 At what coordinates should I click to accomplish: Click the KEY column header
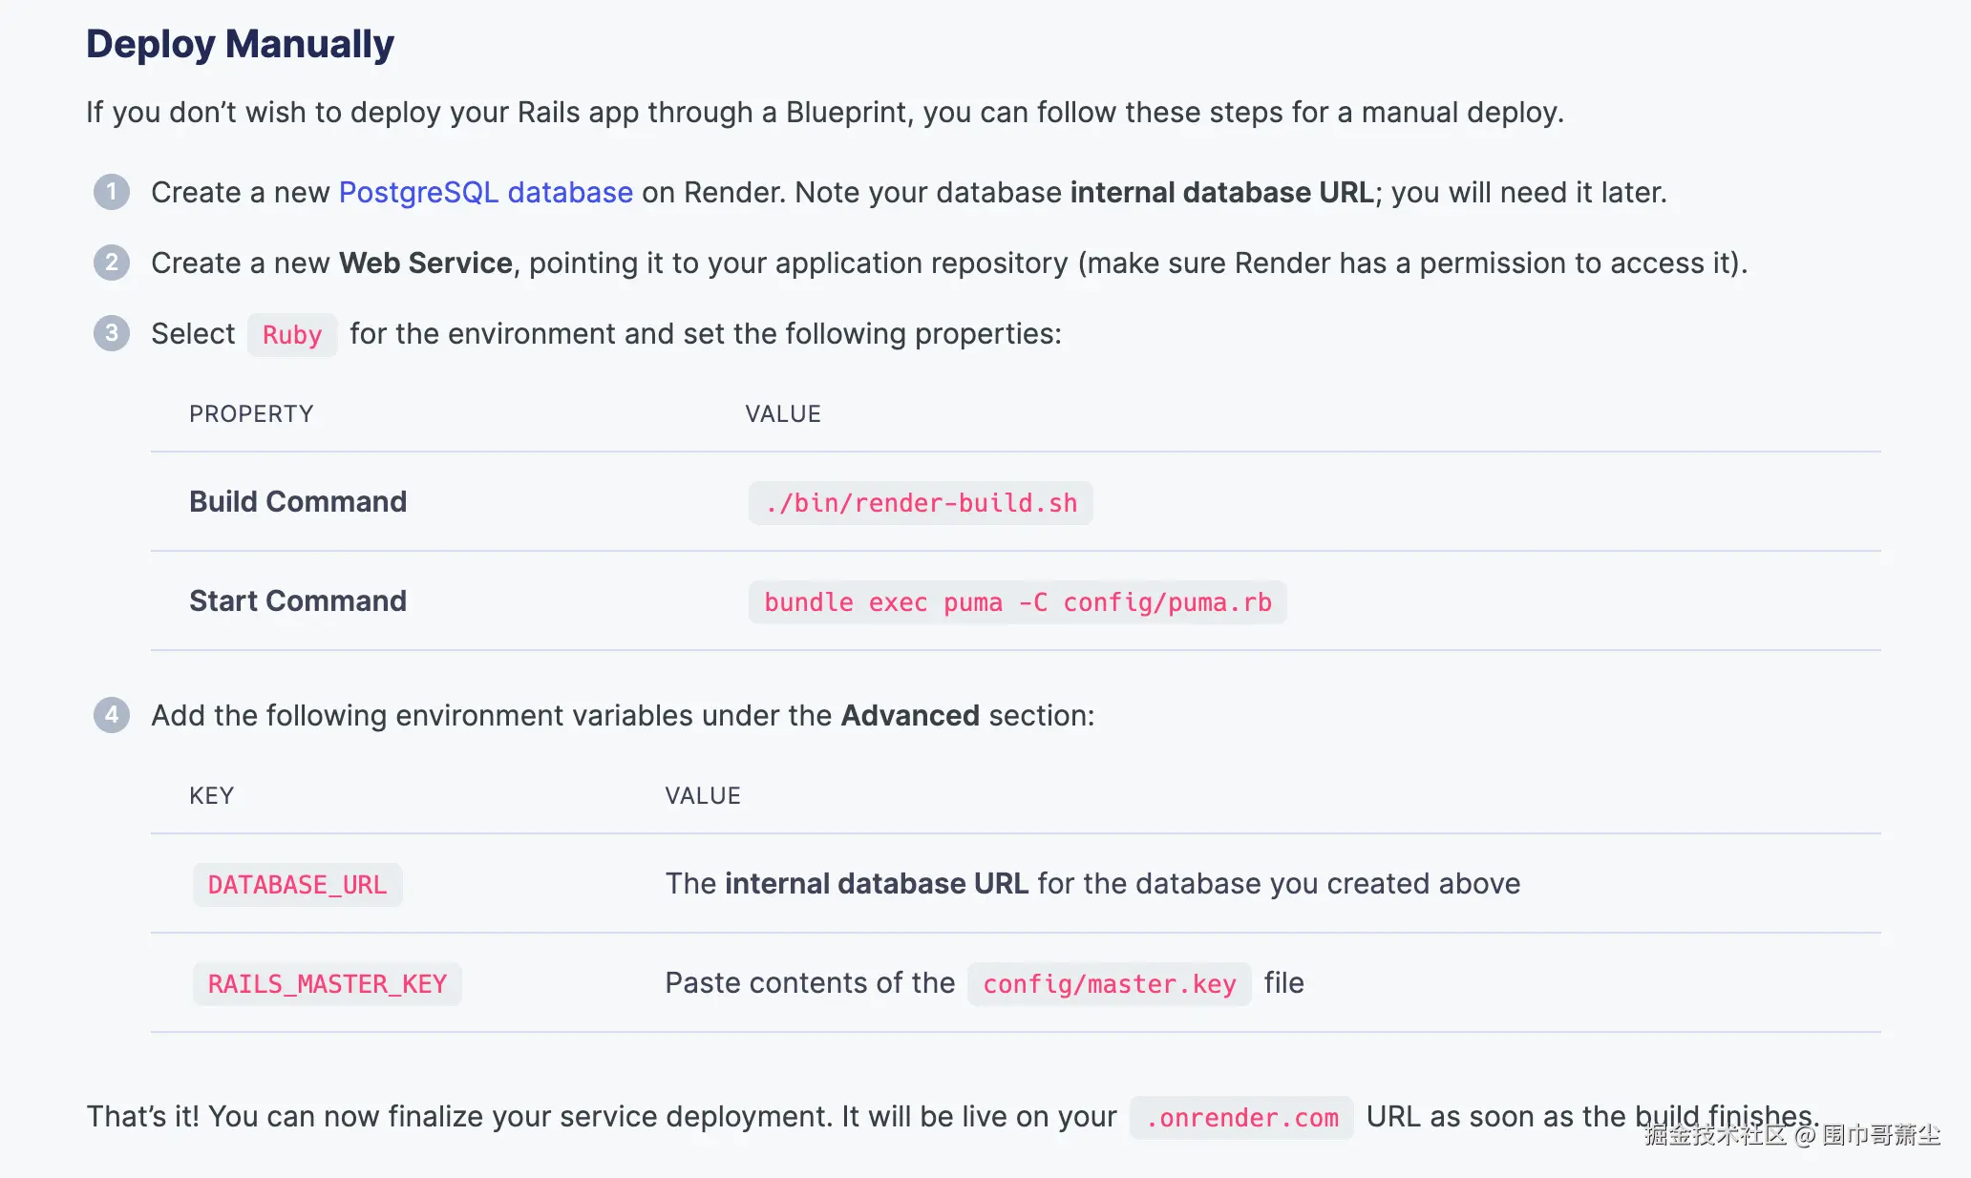(211, 795)
